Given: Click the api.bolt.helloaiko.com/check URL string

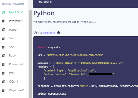Looking at the screenshot, I should [x=75, y=55].
